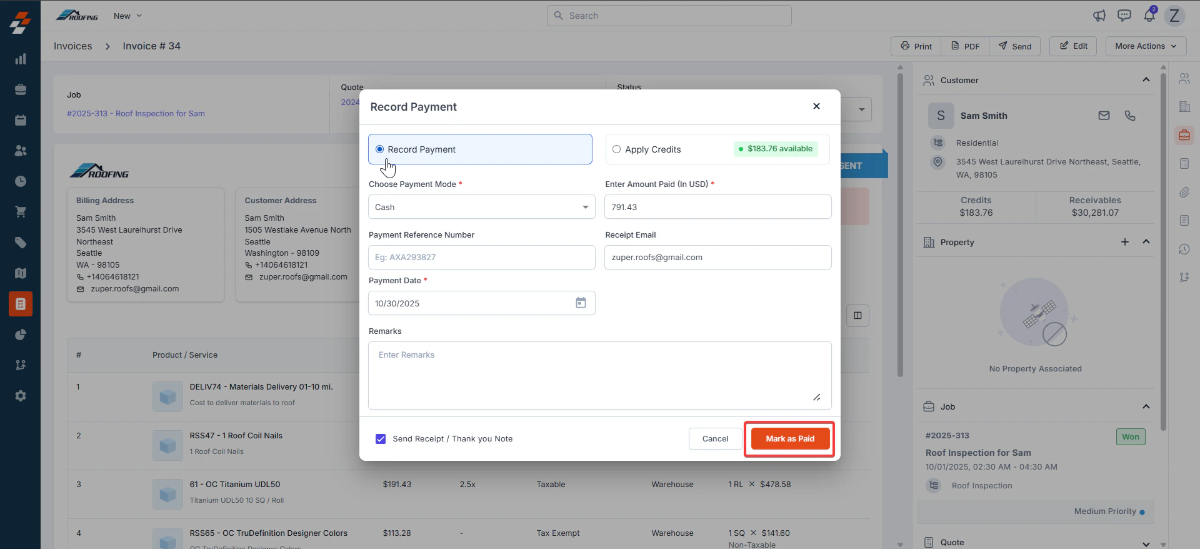Click the Remarks text area
1200x549 pixels.
[x=599, y=375]
